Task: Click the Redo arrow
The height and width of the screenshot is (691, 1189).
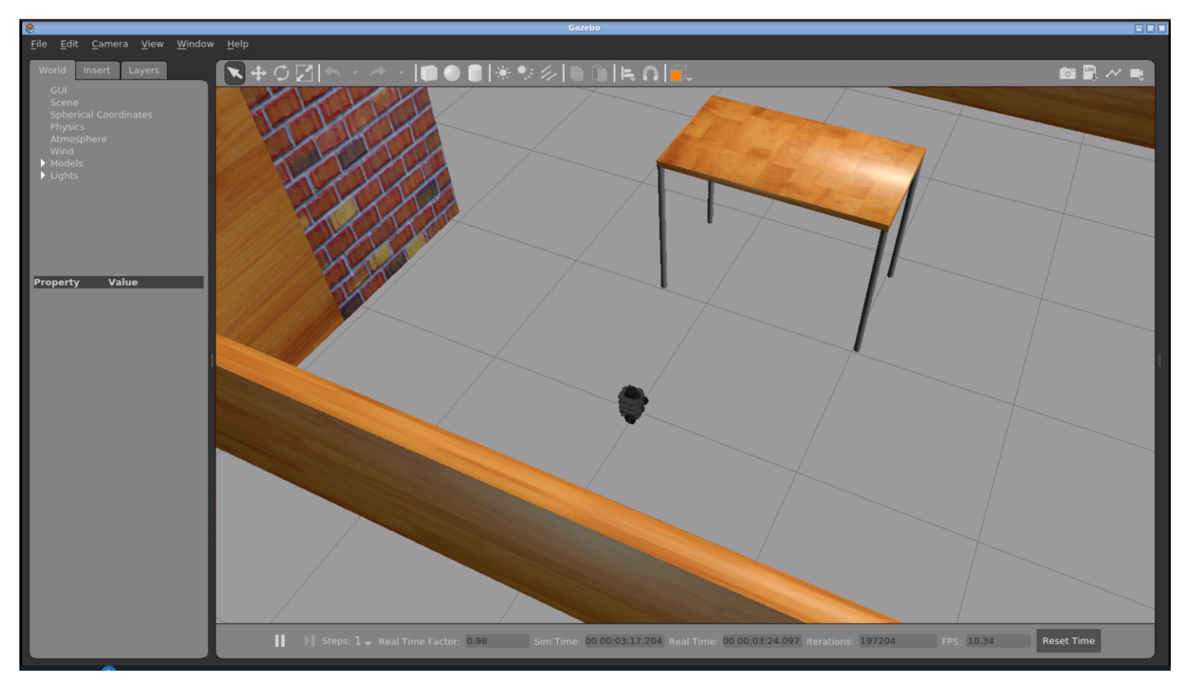Action: 378,73
